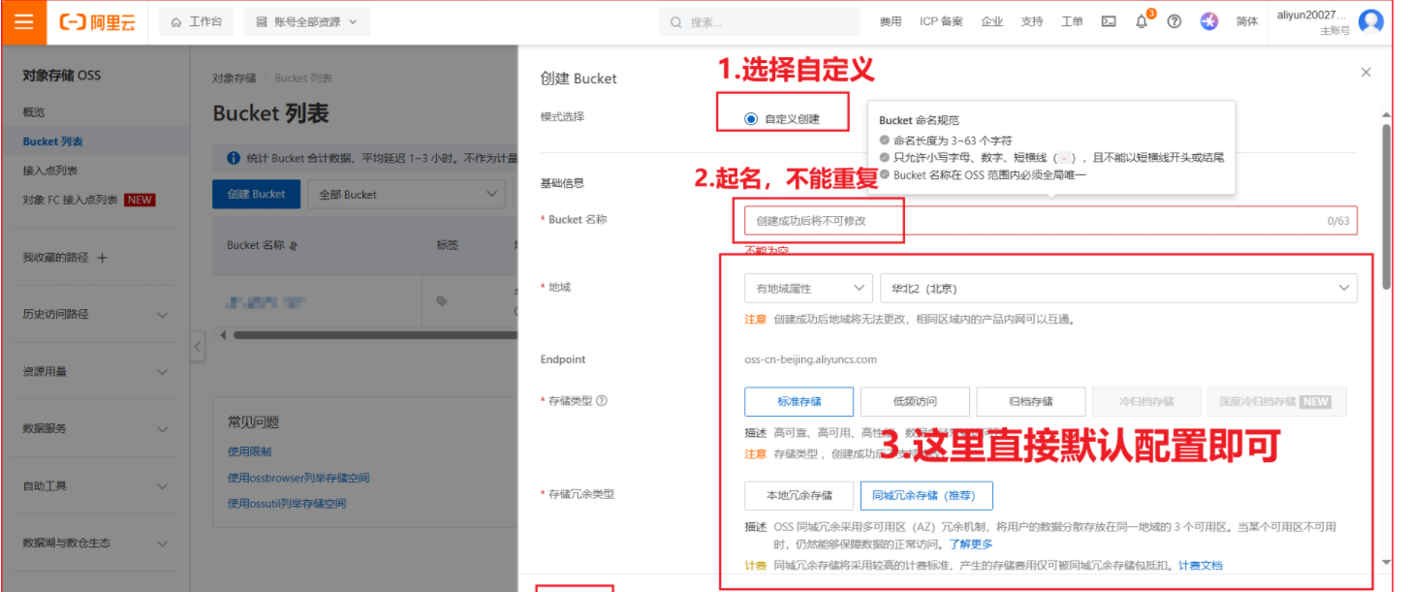Choose 低频访问 storage type

[914, 401]
